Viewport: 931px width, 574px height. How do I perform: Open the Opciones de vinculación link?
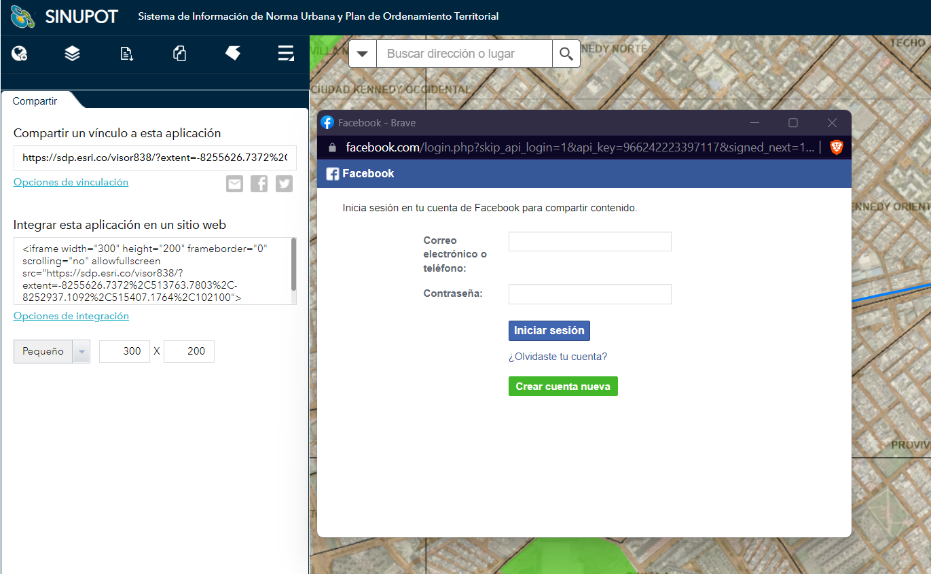pyautogui.click(x=71, y=182)
